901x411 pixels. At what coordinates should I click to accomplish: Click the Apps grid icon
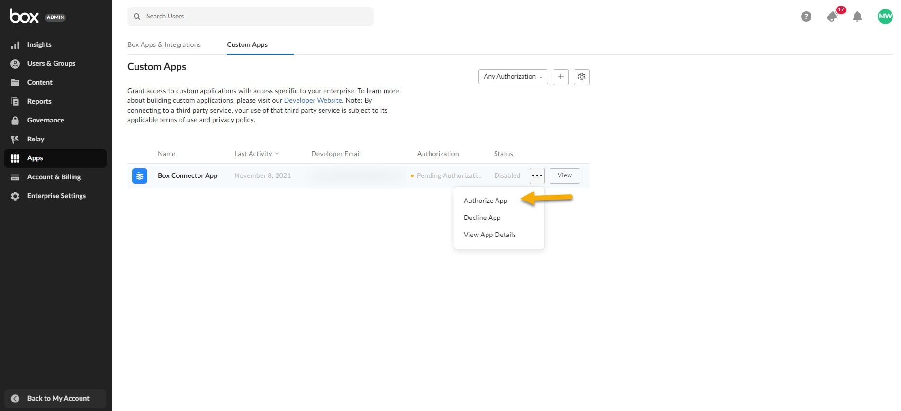(x=15, y=158)
